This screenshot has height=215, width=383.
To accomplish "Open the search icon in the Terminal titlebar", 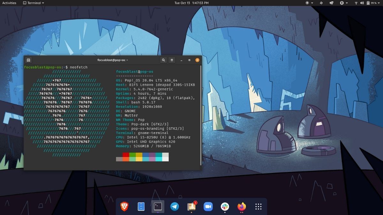I will coord(163,60).
